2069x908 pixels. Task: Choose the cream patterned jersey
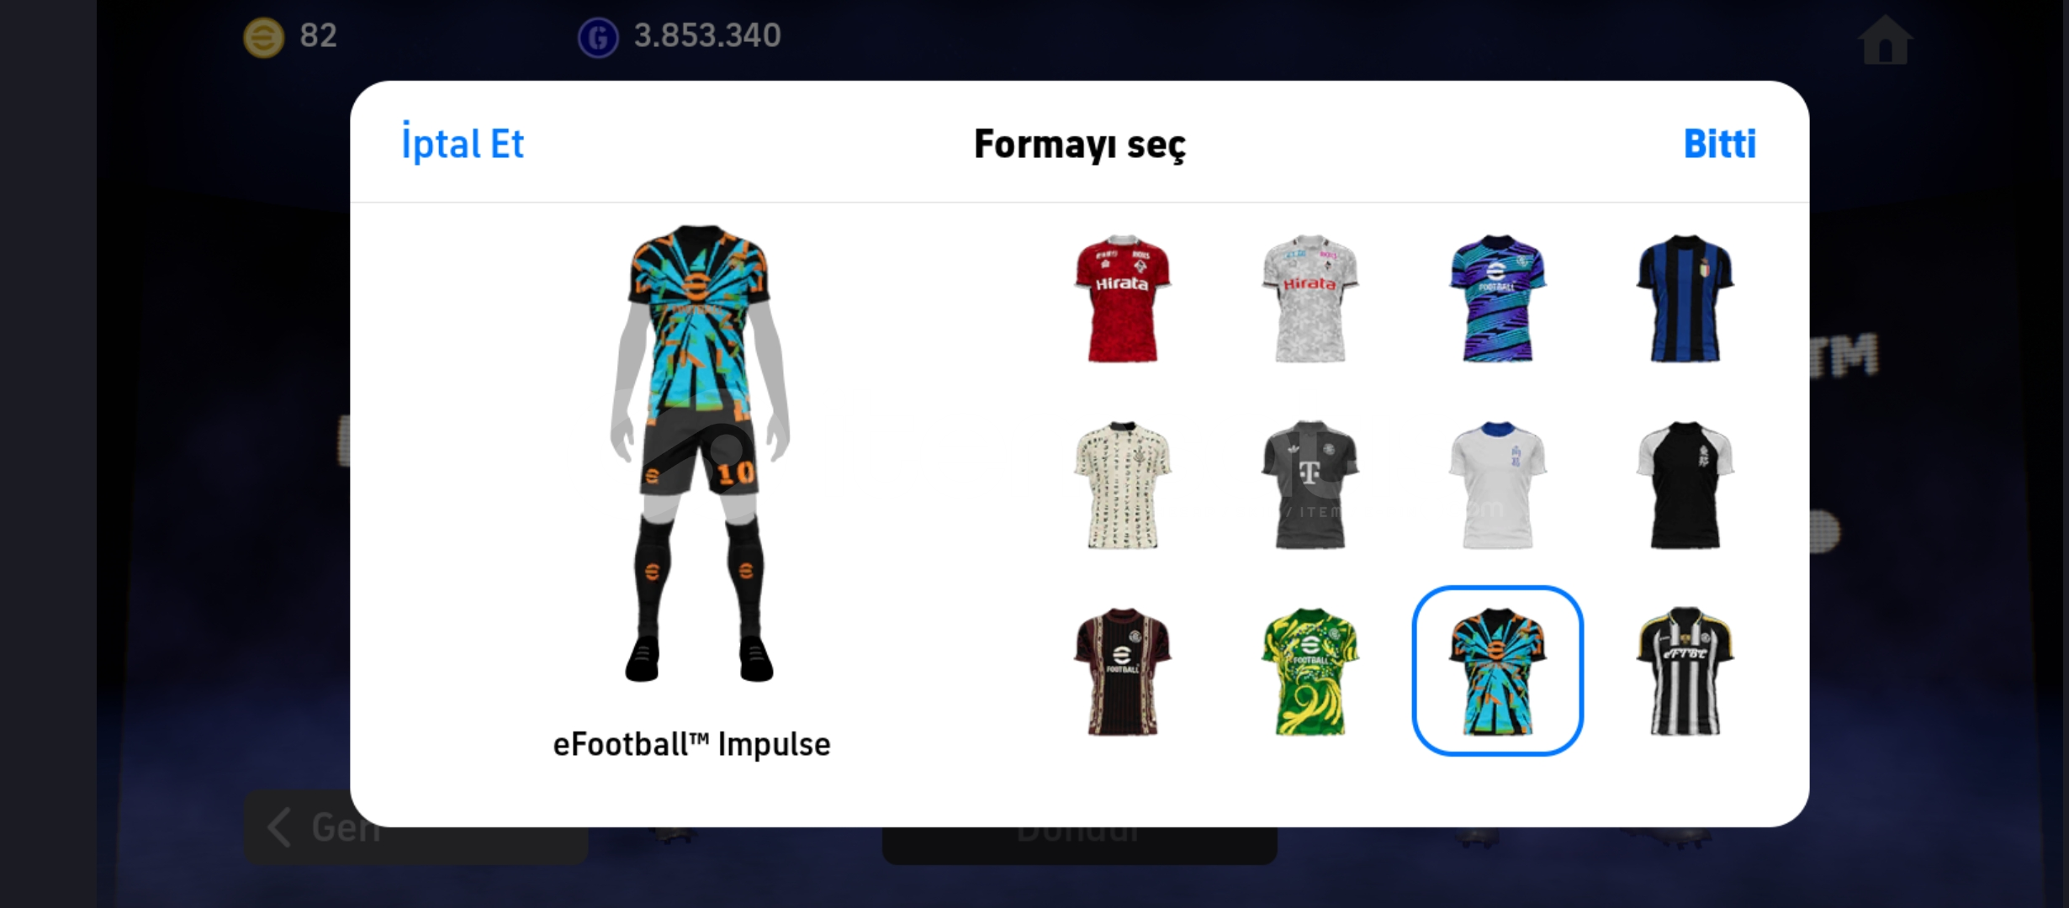(x=1122, y=485)
